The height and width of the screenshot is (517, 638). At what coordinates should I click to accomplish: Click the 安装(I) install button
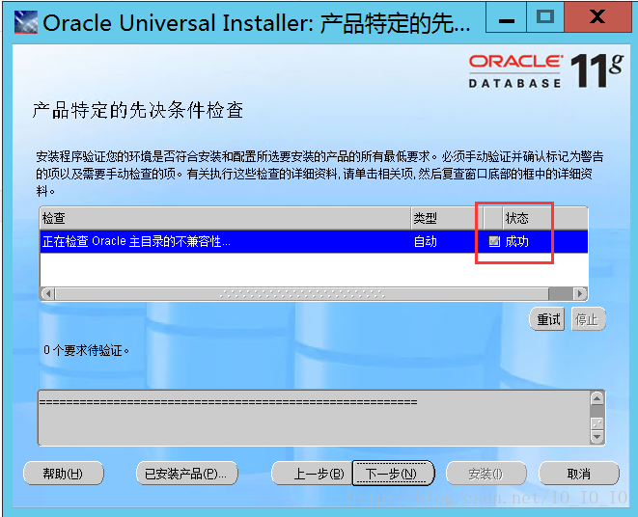click(486, 474)
